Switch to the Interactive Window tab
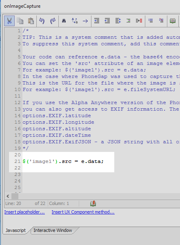180x245 pixels. [53, 230]
